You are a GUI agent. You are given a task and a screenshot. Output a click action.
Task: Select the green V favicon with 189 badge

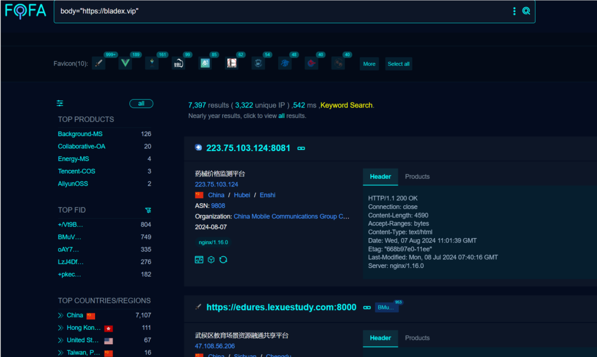click(125, 63)
